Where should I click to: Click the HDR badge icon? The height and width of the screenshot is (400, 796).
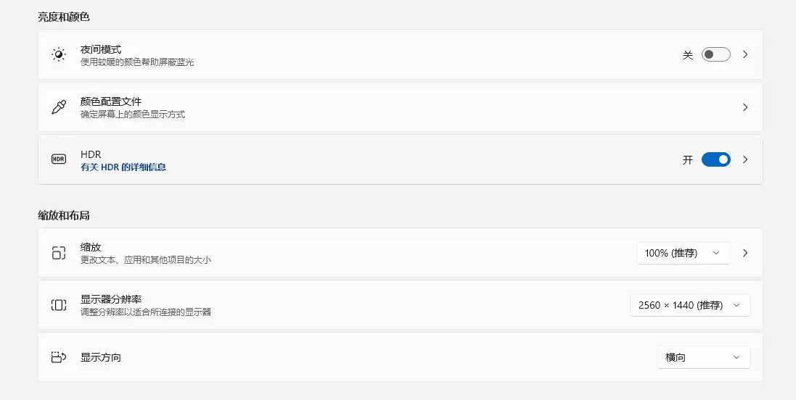(59, 159)
